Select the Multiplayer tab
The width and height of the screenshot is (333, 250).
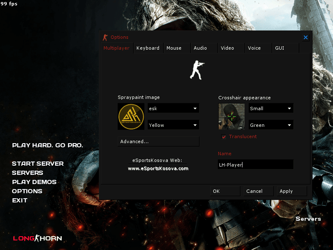(x=116, y=48)
